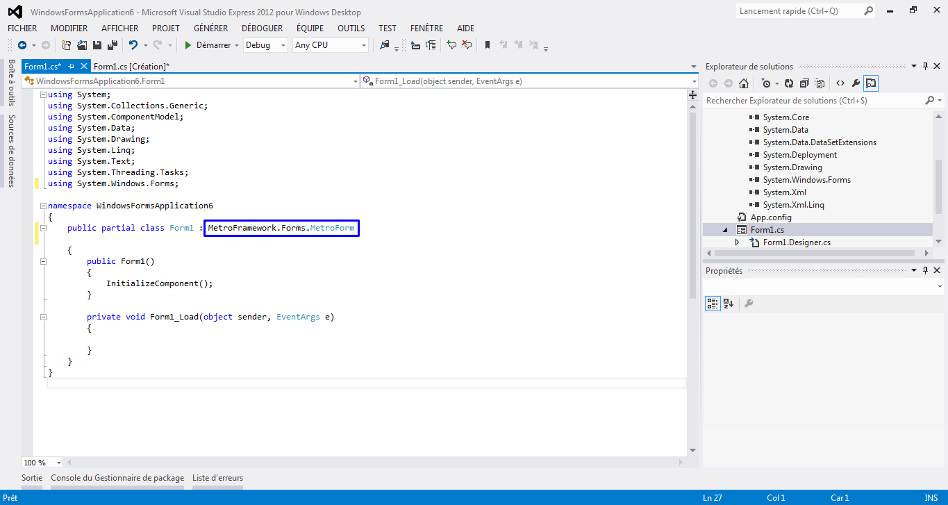The height and width of the screenshot is (505, 948).
Task: Open the DÉBOGUER menu
Action: pyautogui.click(x=262, y=28)
